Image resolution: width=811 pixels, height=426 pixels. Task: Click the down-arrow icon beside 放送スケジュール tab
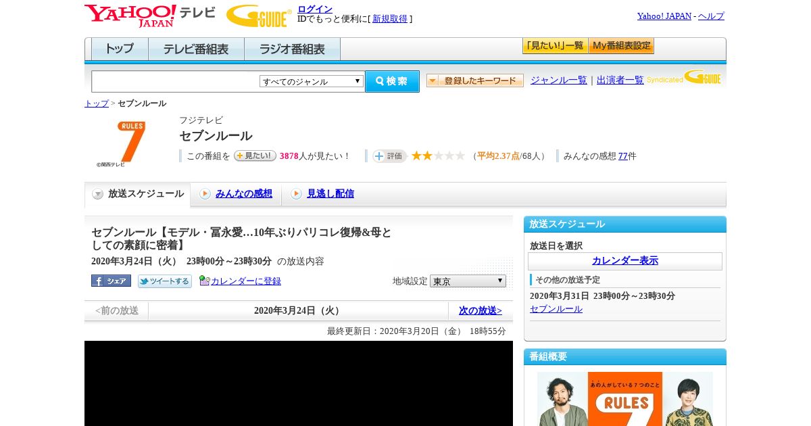(x=98, y=194)
